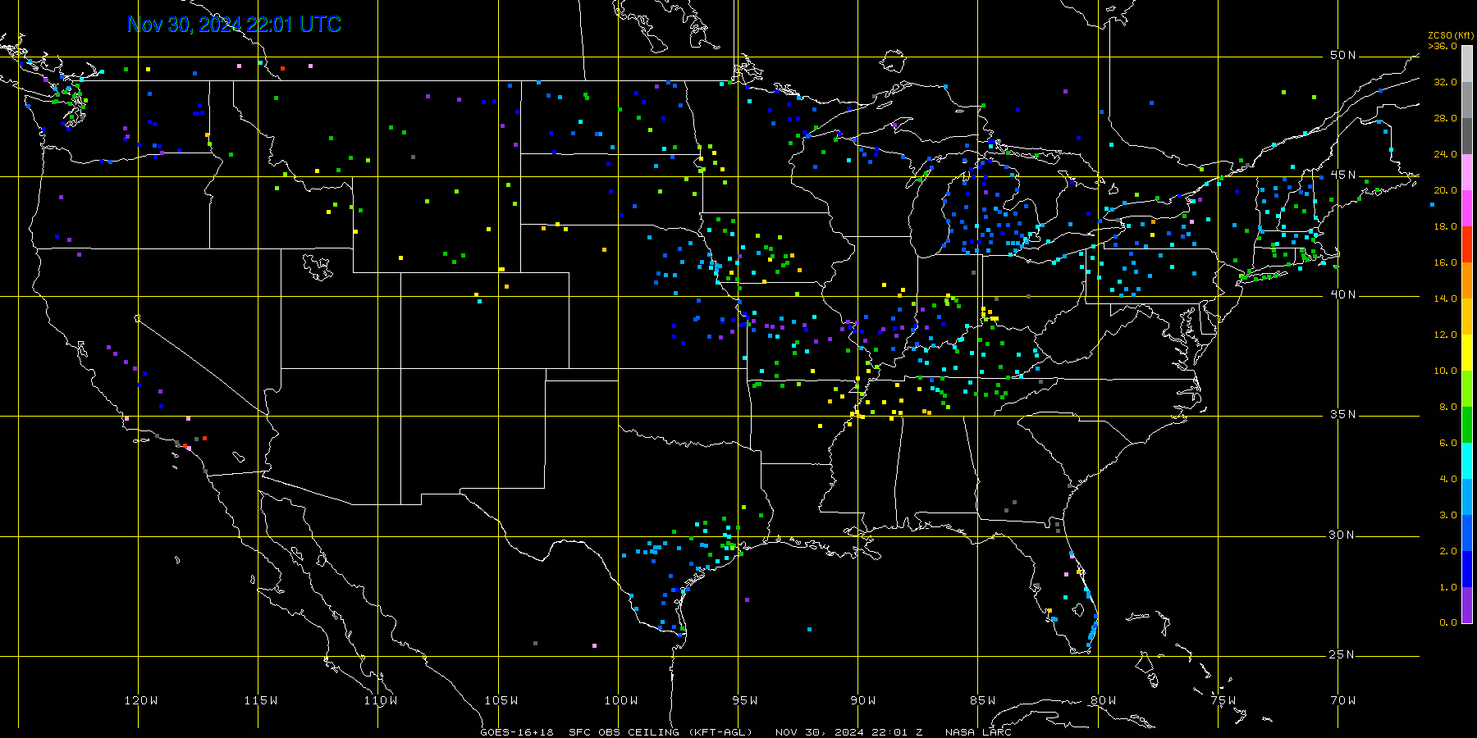Pick the darkest gray color bar segment
1477x738 pixels.
click(1467, 136)
